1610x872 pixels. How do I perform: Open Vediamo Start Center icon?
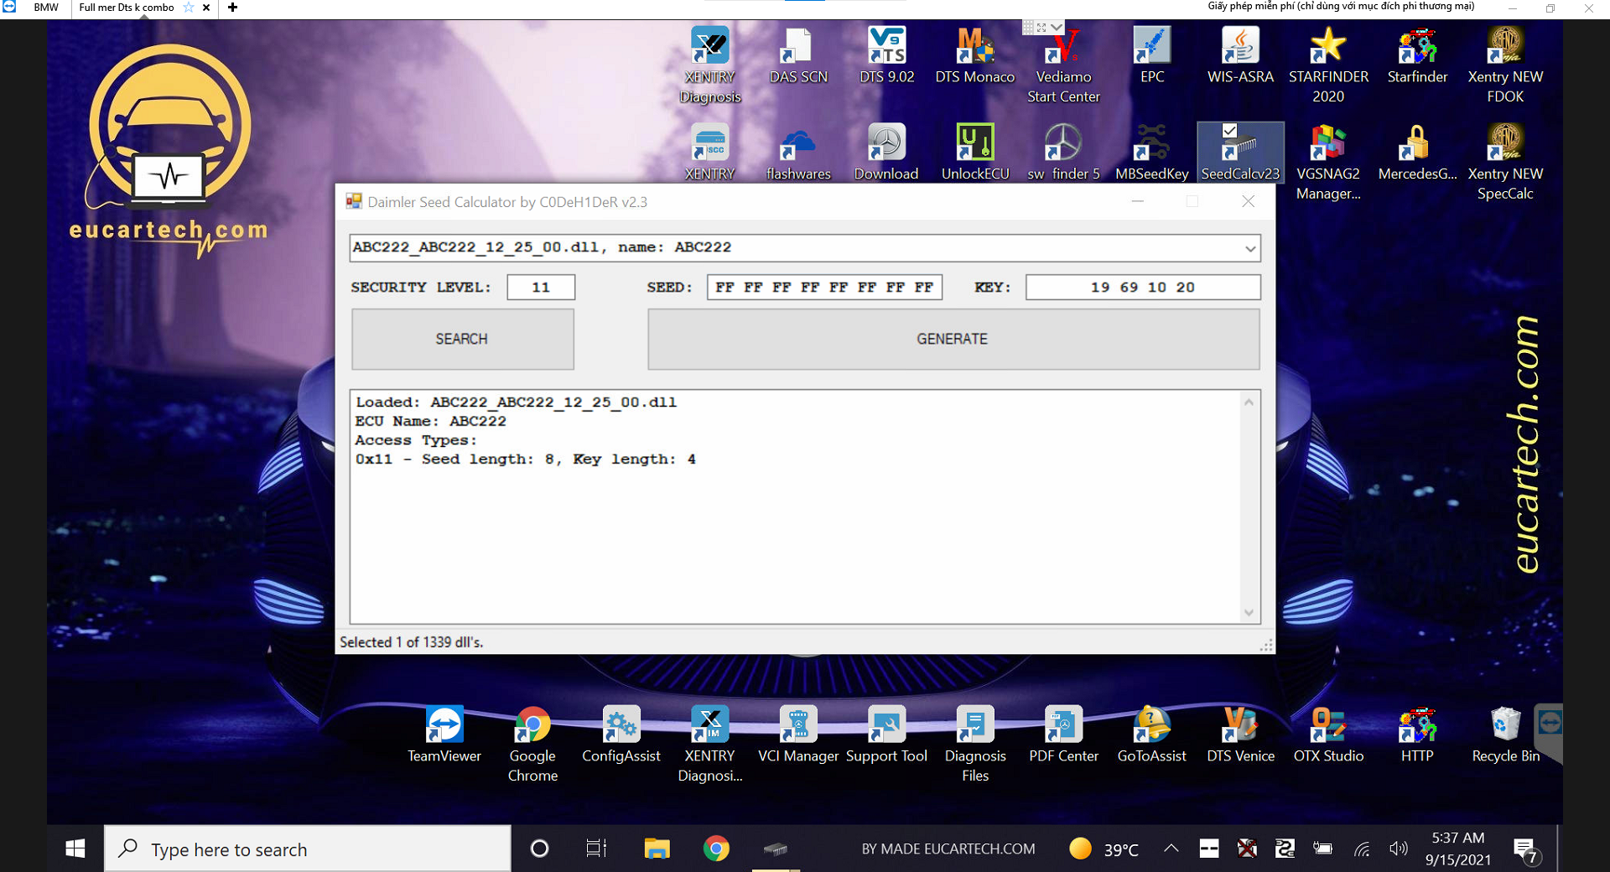(1063, 65)
